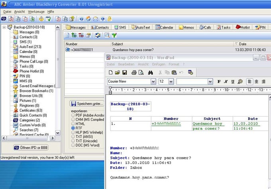Select PDF (Adobe Acrobat) export option
Viewport: 271px width, 189px height.
pos(87,115)
